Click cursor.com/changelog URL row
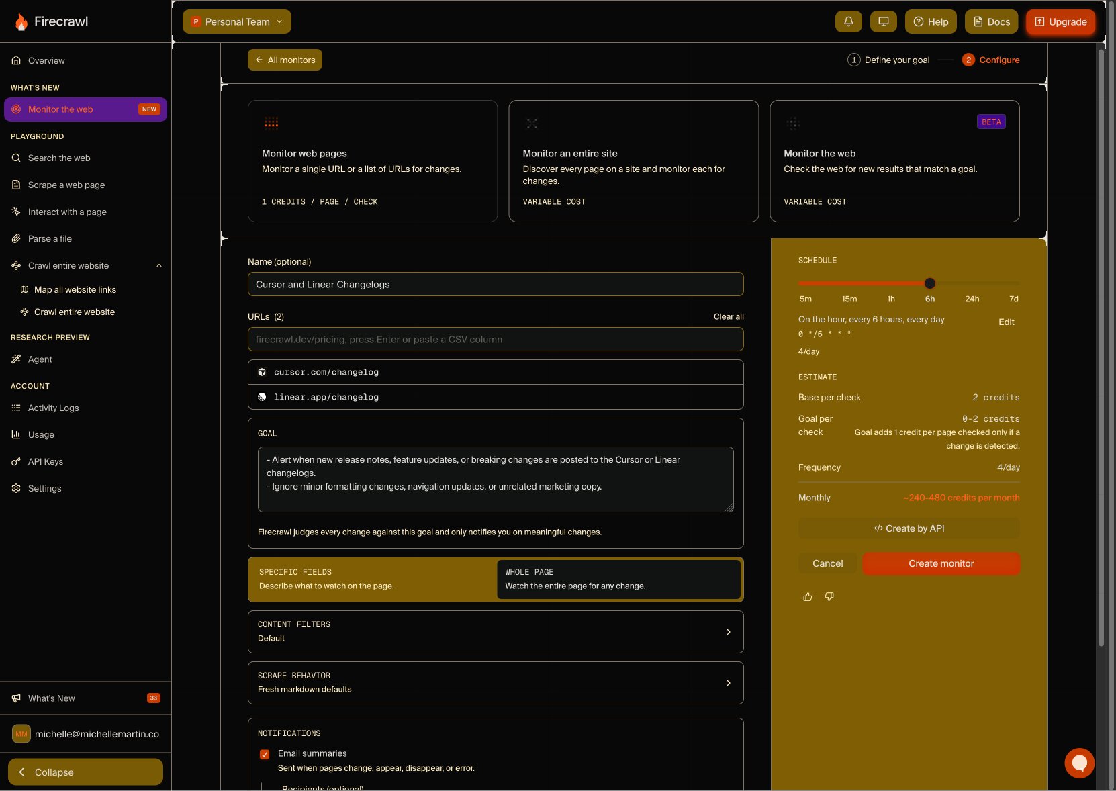Viewport: 1116px width, 791px height. (496, 372)
